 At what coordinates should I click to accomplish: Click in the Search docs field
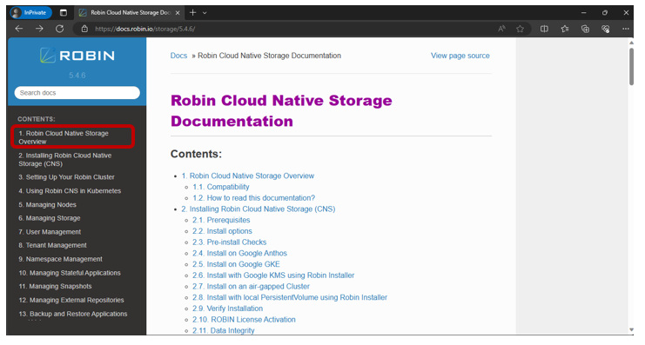[77, 93]
